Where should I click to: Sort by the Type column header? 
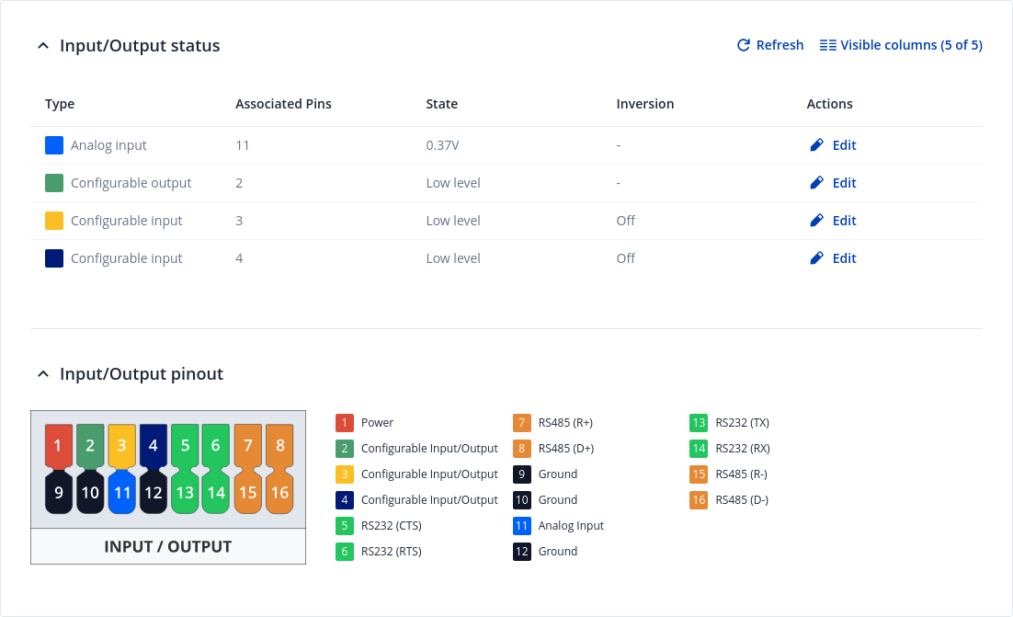click(x=60, y=104)
